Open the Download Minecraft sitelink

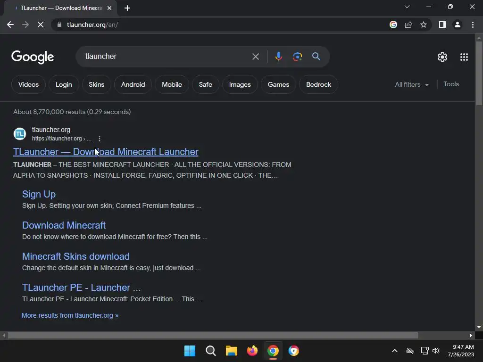[x=64, y=225]
